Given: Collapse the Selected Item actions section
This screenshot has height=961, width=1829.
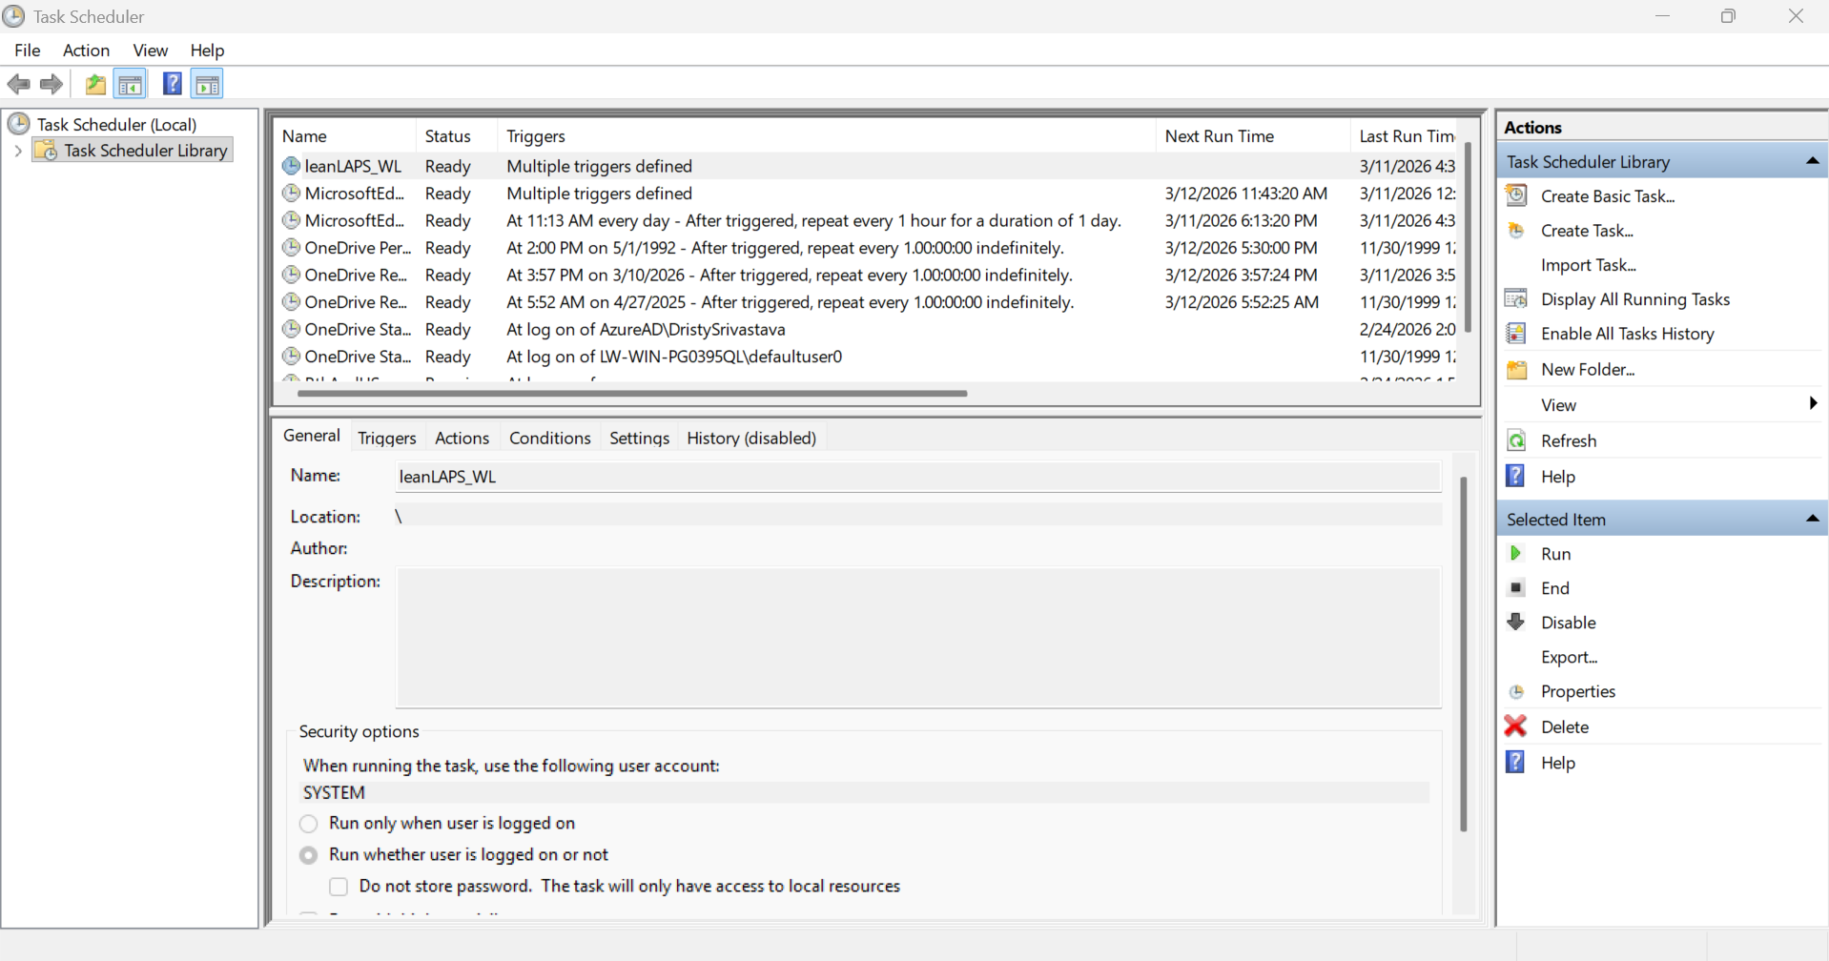Looking at the screenshot, I should click(1812, 519).
